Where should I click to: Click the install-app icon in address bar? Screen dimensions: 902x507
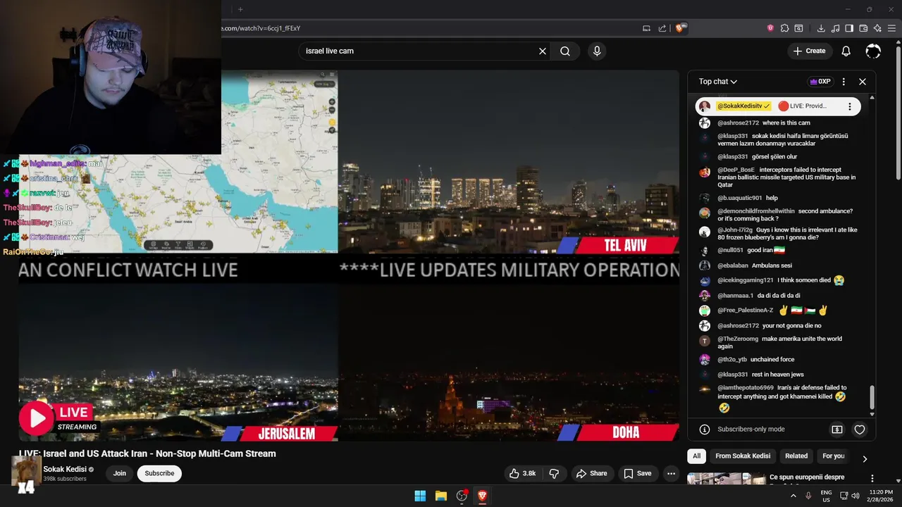click(646, 28)
